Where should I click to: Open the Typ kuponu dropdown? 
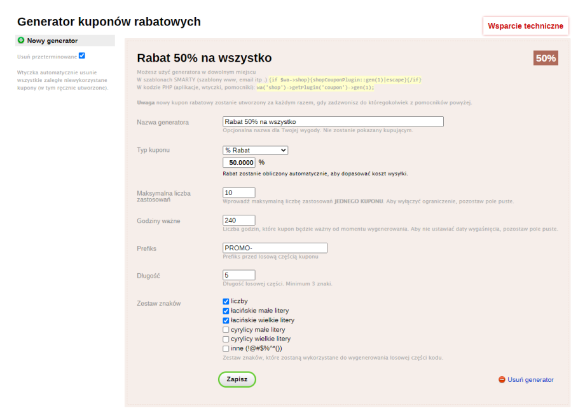tap(255, 150)
